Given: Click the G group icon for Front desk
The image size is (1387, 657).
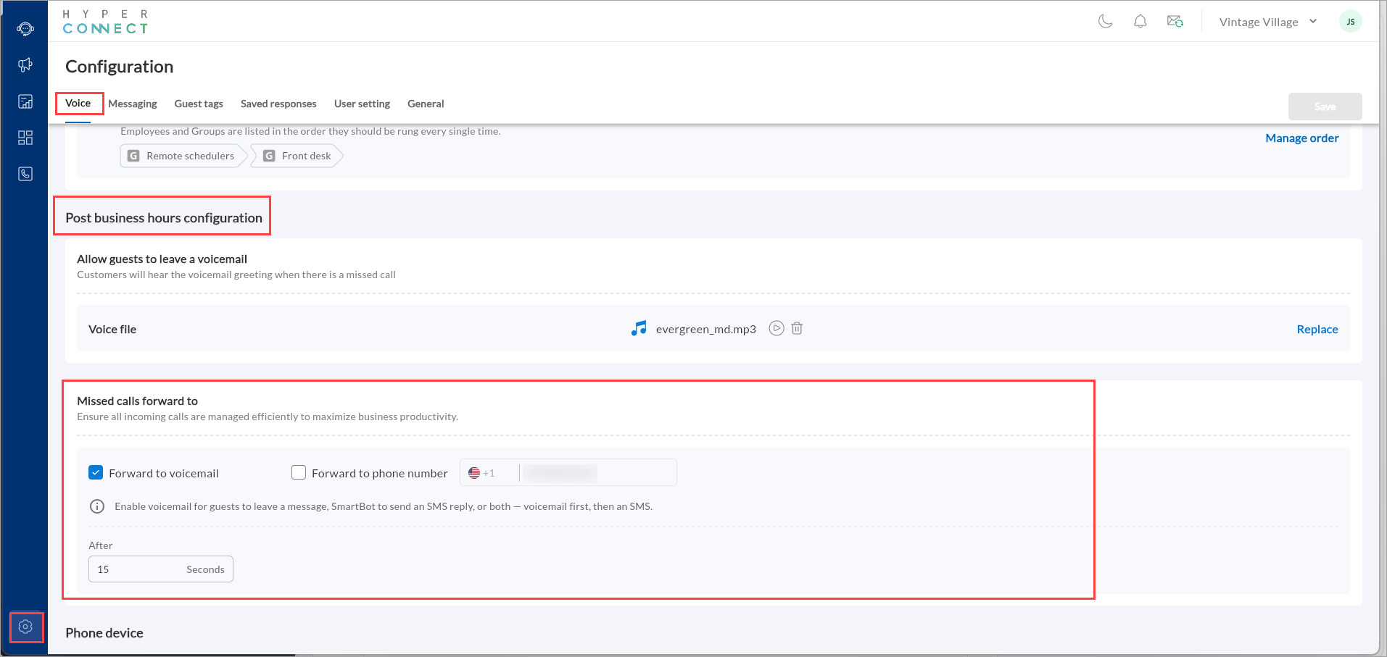Looking at the screenshot, I should tap(269, 156).
